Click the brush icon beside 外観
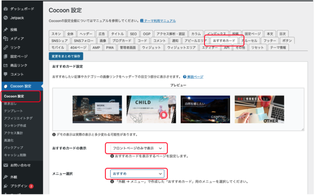 pyautogui.click(x=6, y=177)
